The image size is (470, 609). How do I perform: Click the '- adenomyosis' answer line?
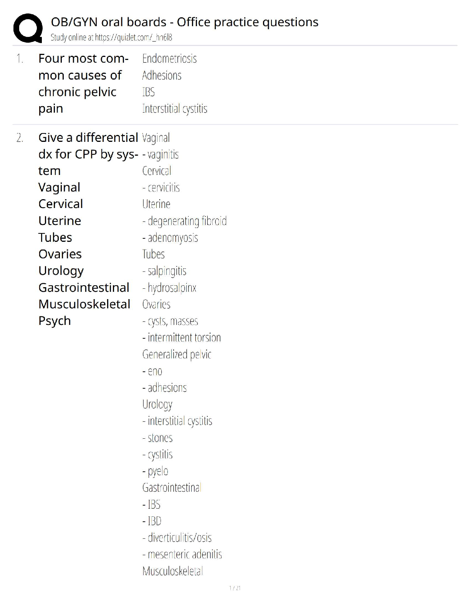coord(170,238)
